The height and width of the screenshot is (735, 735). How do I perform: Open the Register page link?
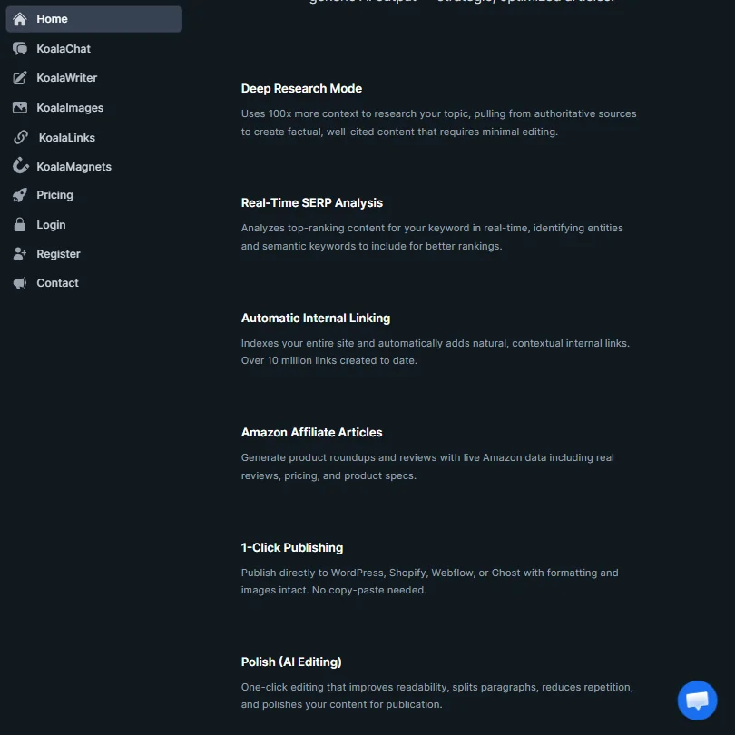click(x=58, y=254)
